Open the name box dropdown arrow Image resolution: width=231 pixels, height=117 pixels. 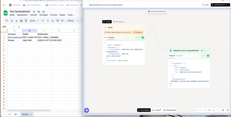pyautogui.click(x=14, y=27)
